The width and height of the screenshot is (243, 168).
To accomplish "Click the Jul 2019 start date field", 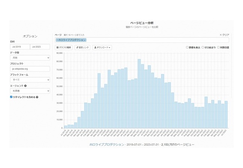I will point(20,47).
